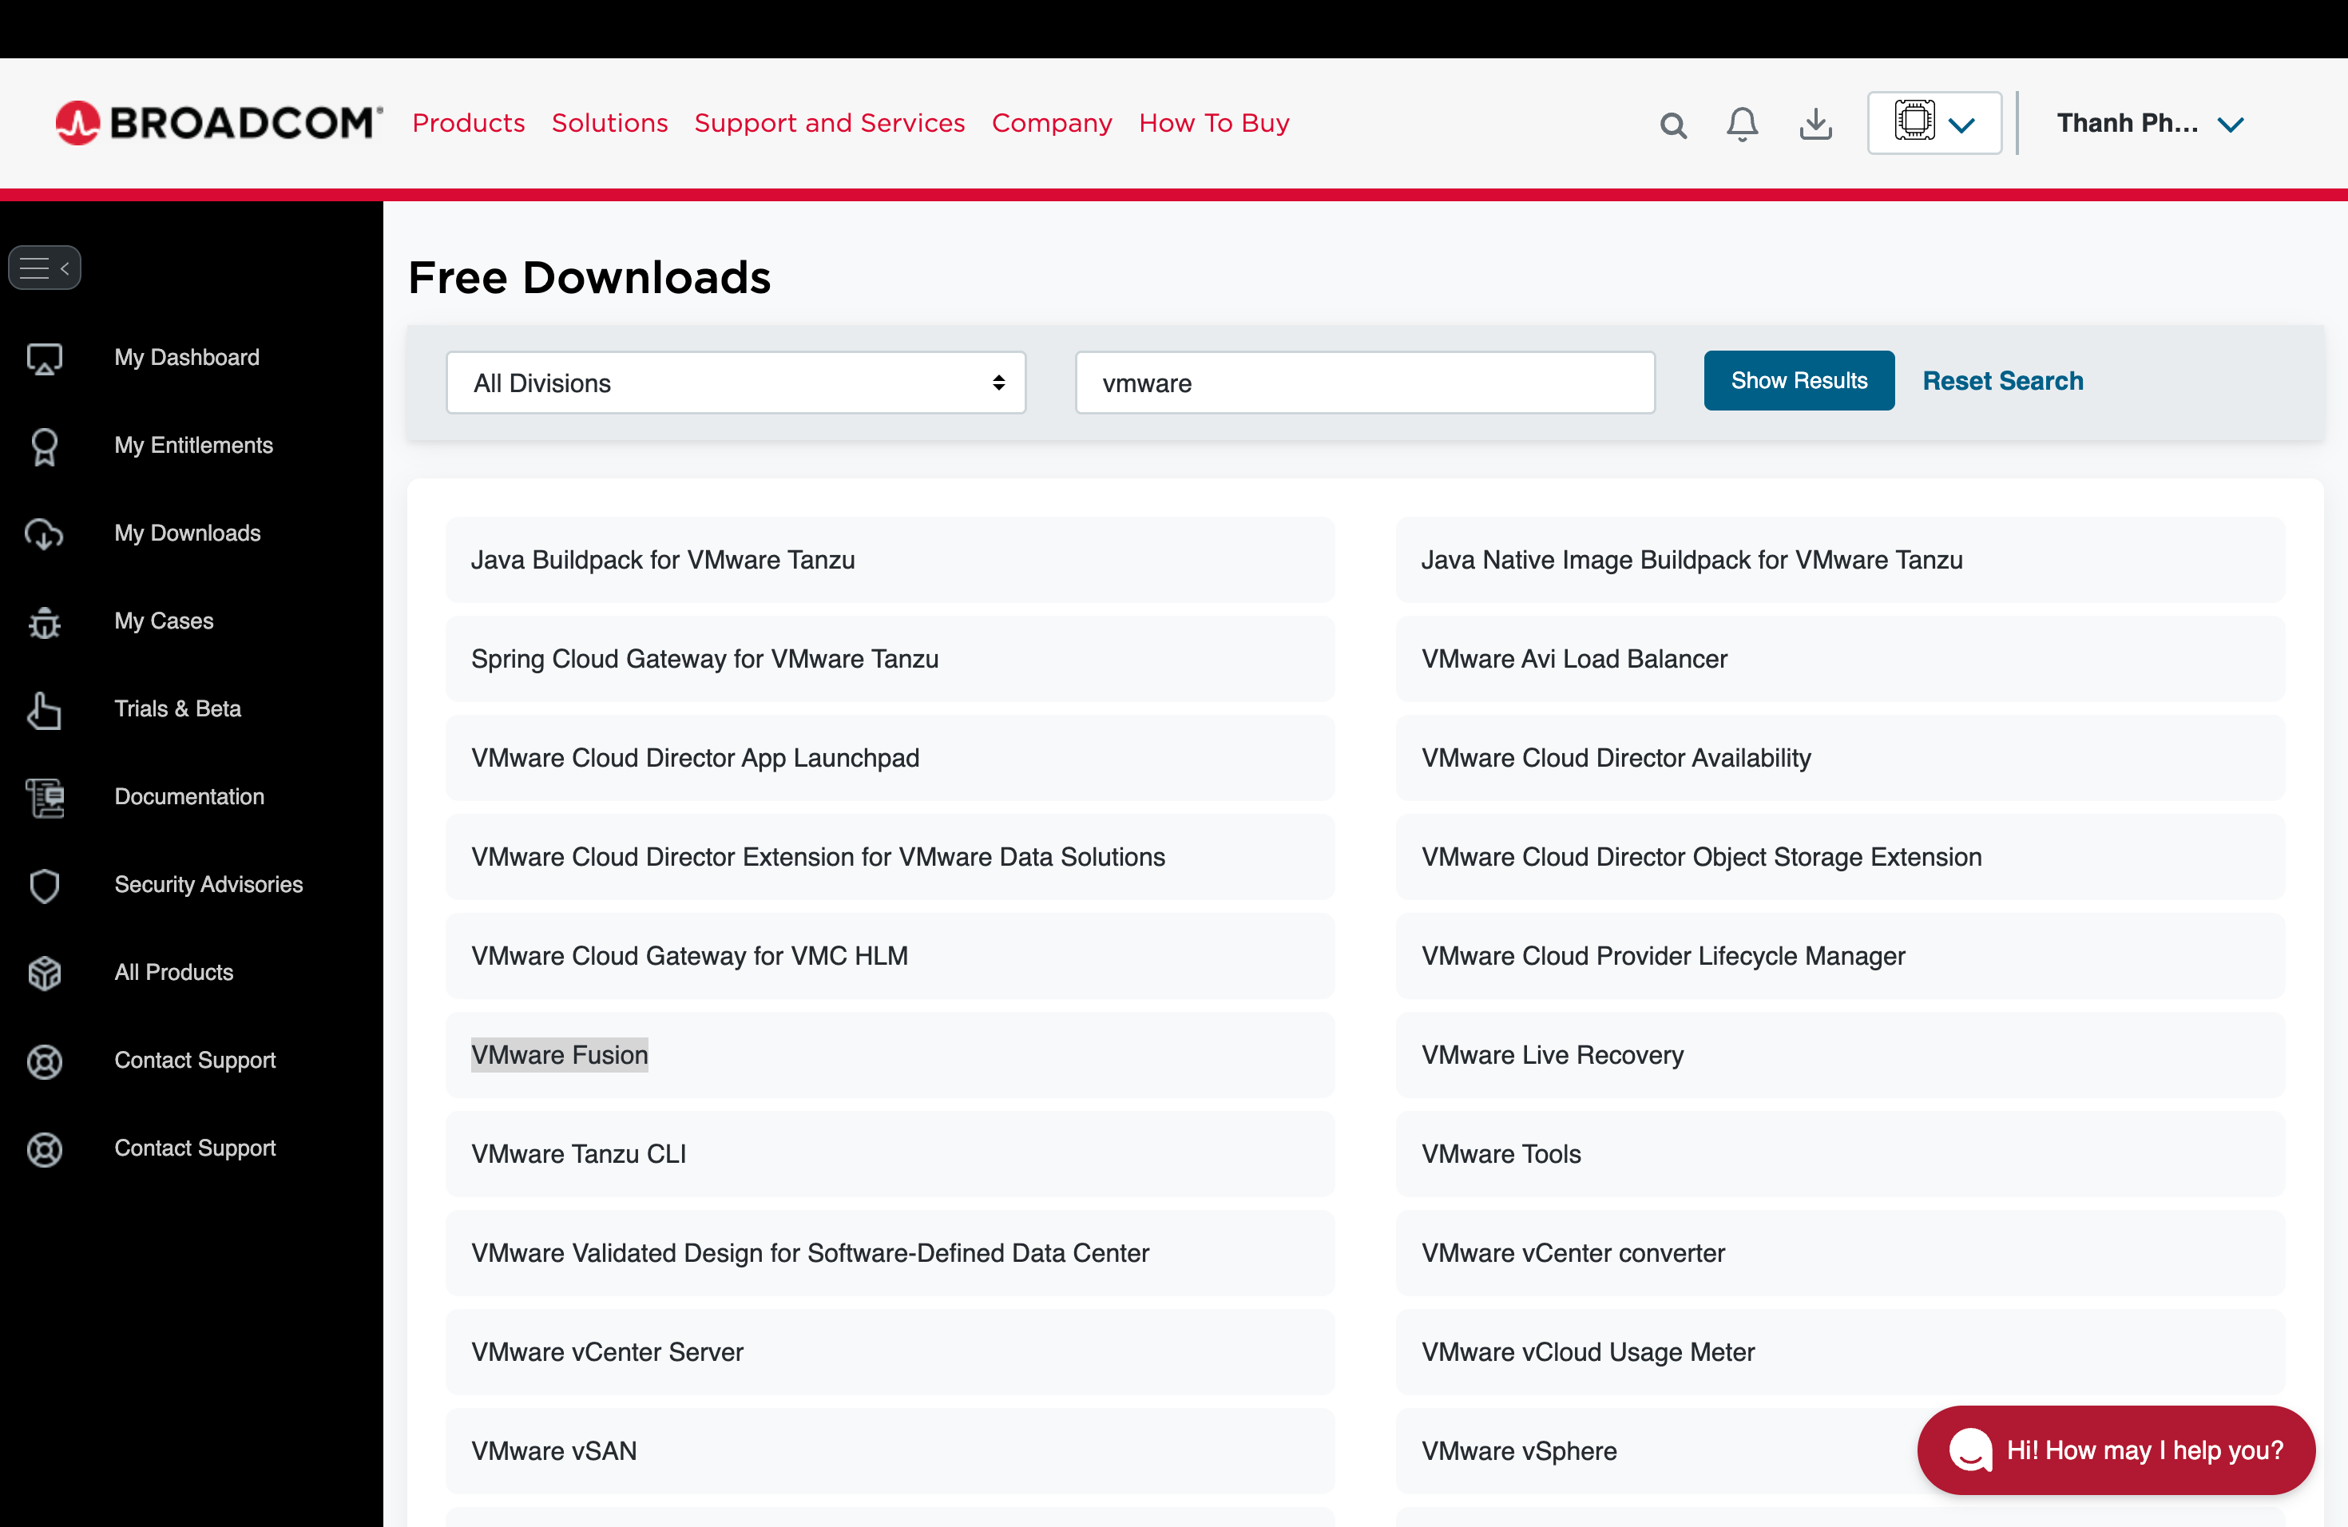
Task: Open Java Native Image Buildpack for VMware Tanzu
Action: coord(1840,559)
